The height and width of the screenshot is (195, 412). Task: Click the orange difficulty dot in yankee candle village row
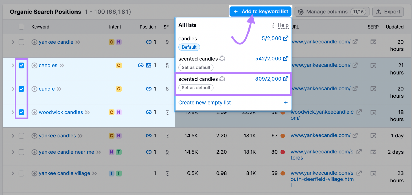pos(283,173)
